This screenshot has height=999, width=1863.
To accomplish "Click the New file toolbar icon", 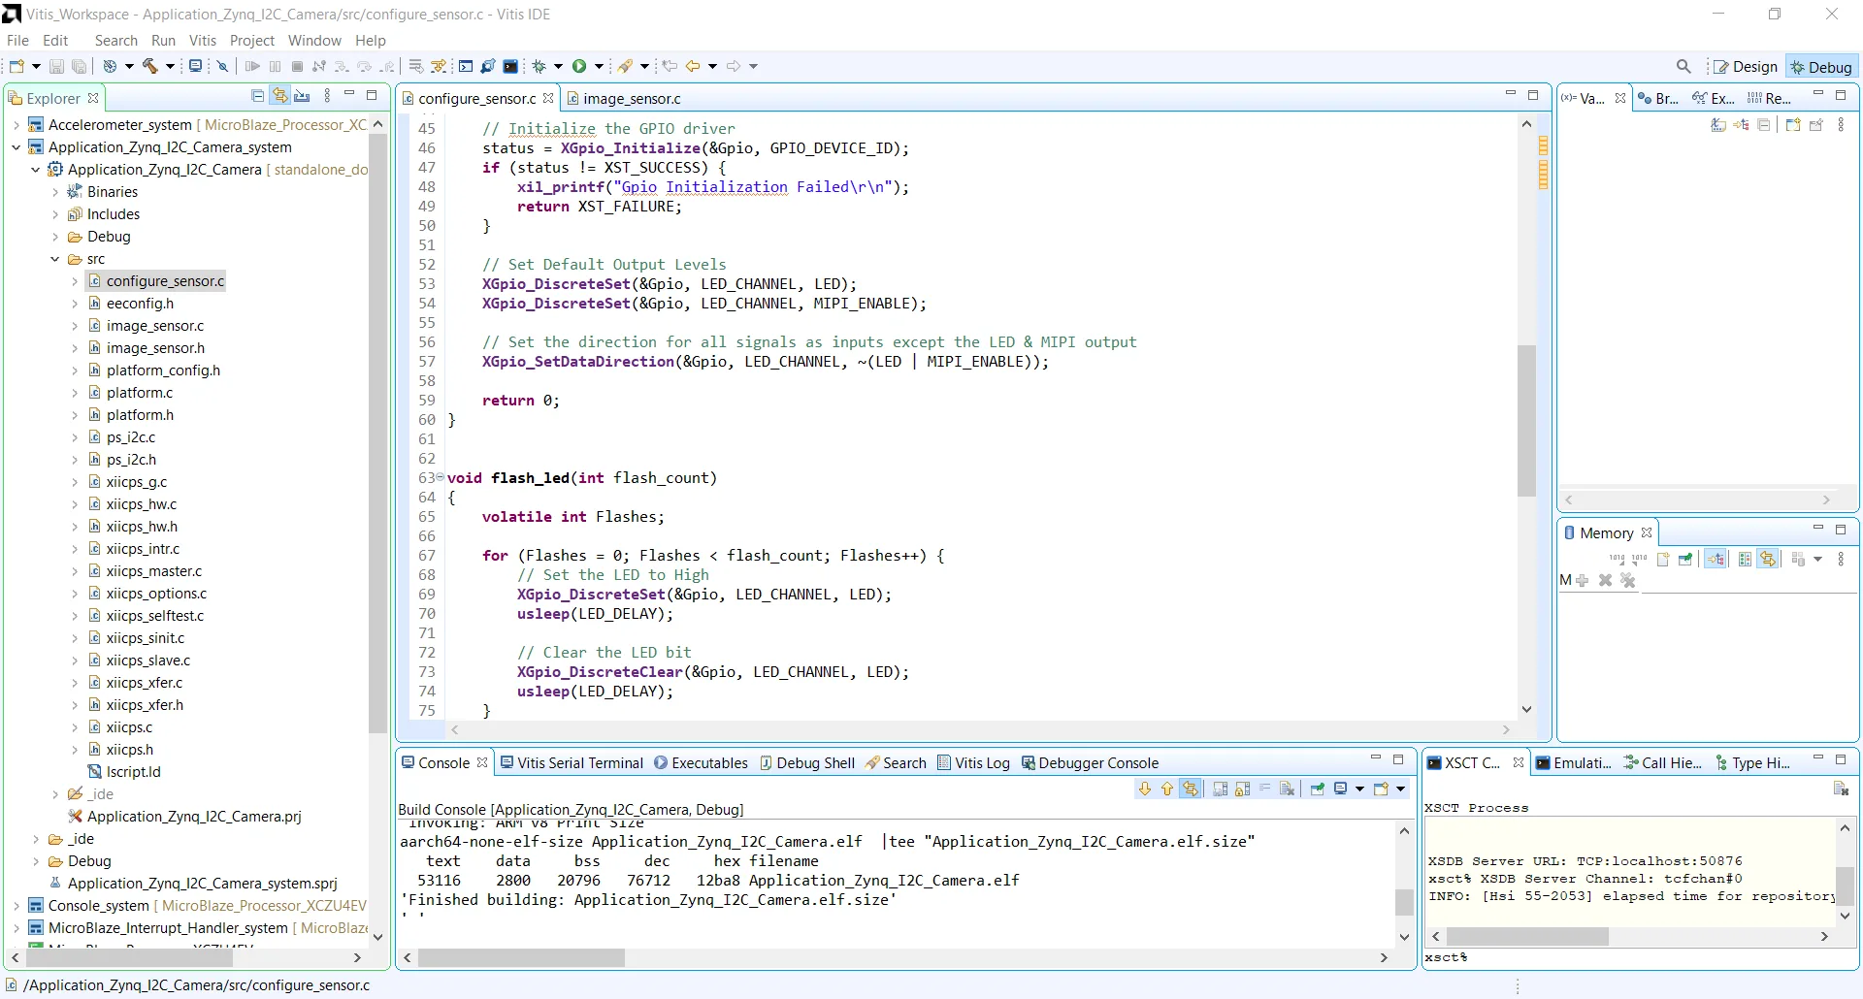I will (x=16, y=66).
